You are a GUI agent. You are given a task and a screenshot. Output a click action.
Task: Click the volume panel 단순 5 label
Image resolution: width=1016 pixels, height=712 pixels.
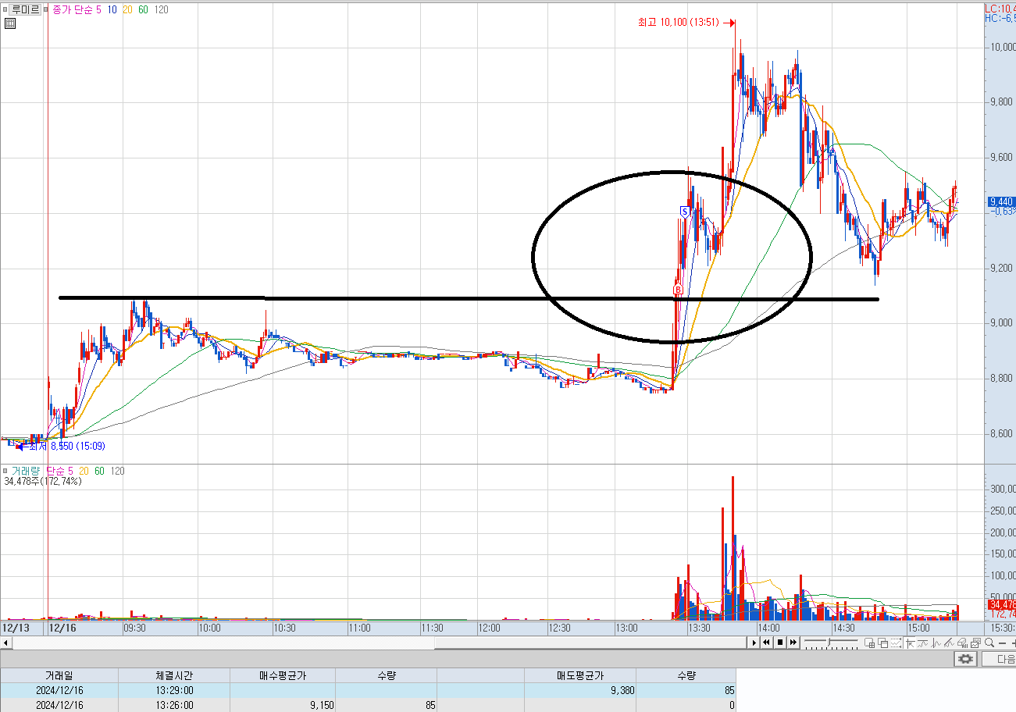(x=60, y=472)
